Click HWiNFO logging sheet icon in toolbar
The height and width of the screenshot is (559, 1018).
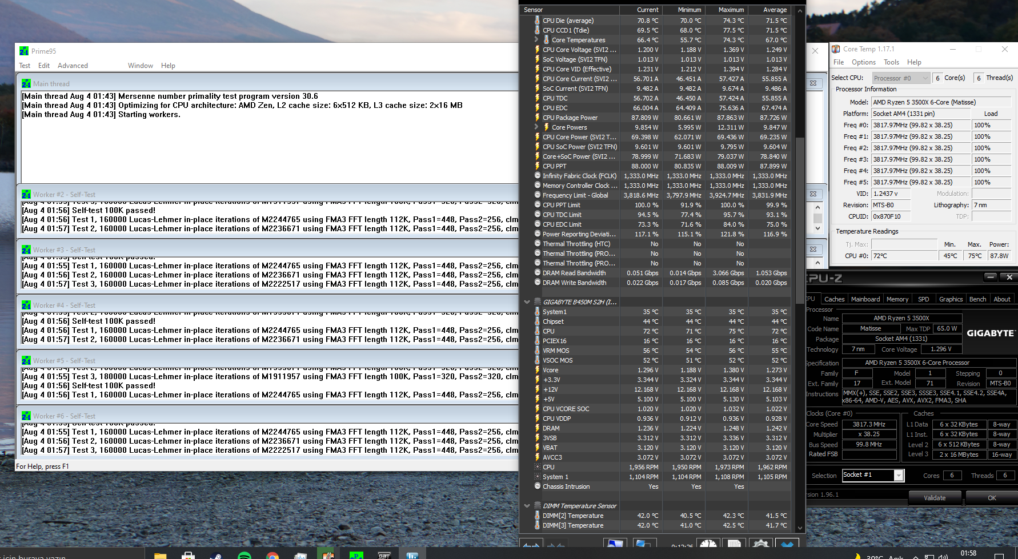735,544
